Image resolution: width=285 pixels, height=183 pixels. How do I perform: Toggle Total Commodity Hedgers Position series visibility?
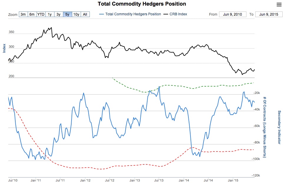(x=133, y=14)
